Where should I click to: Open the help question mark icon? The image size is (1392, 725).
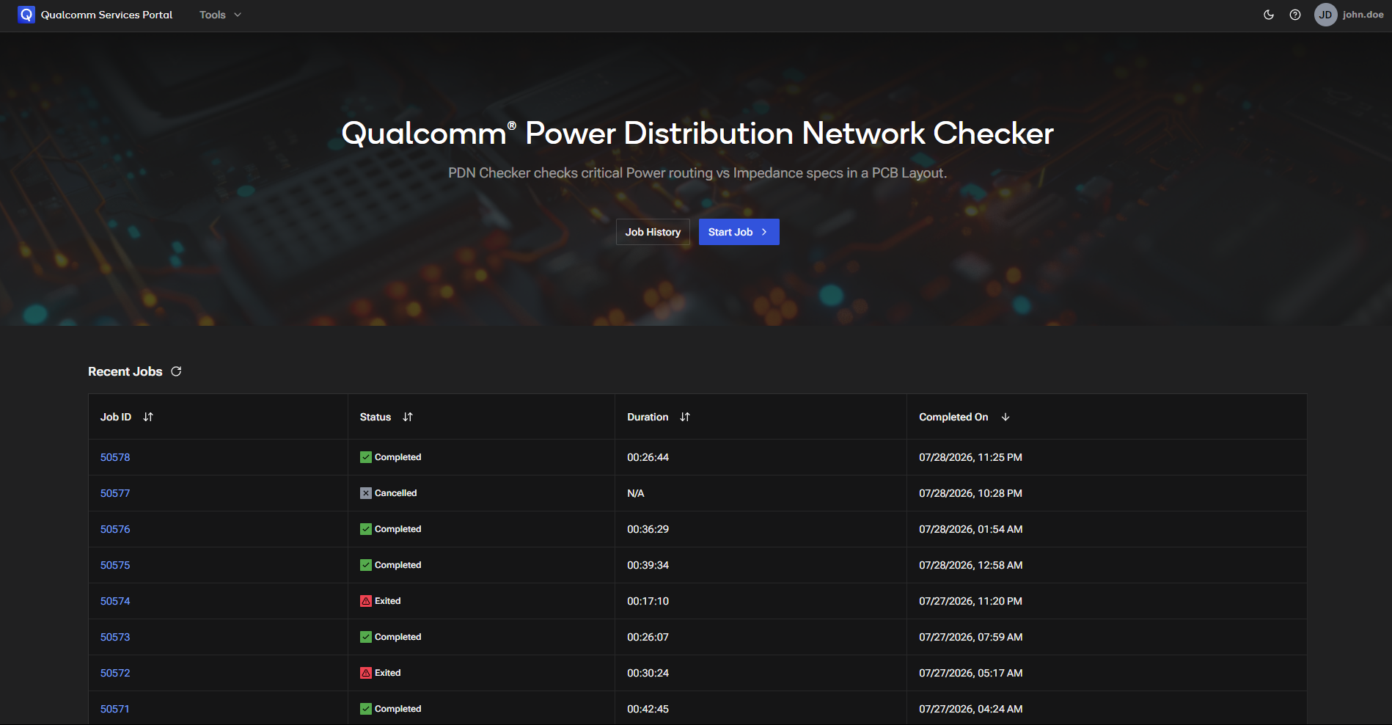pyautogui.click(x=1295, y=15)
